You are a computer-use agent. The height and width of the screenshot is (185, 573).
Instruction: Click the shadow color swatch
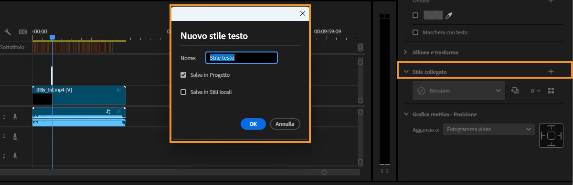click(433, 16)
